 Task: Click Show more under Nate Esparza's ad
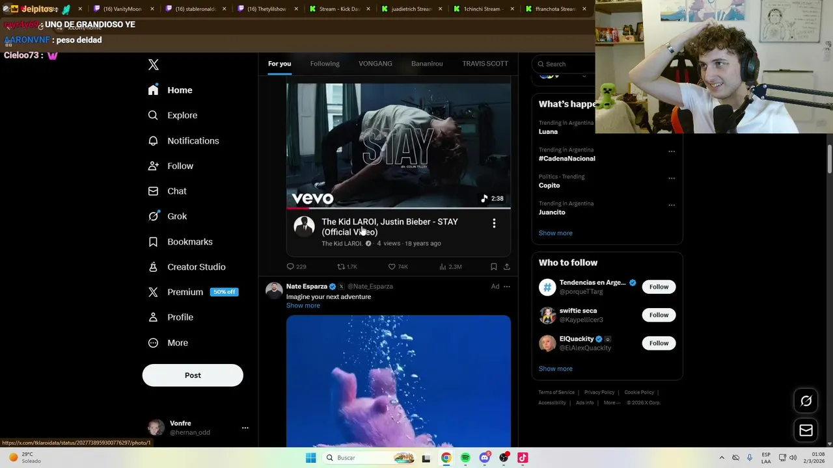(303, 305)
